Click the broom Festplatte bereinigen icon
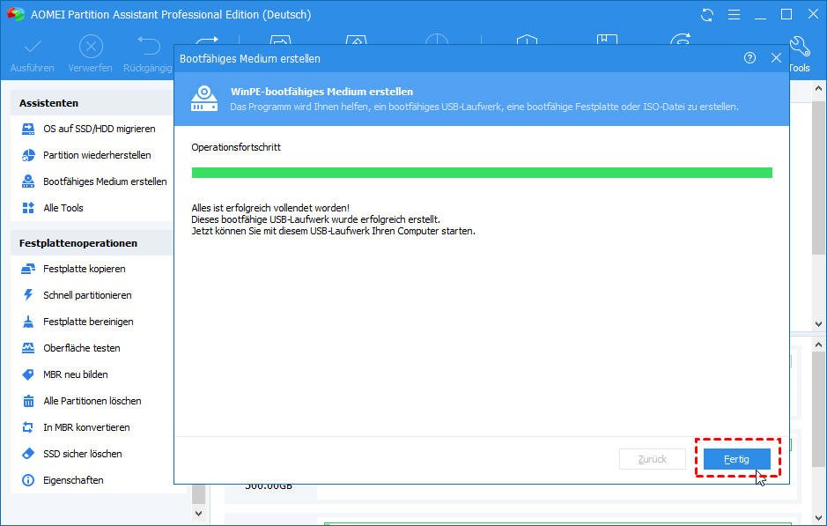This screenshot has width=827, height=526. coord(28,322)
